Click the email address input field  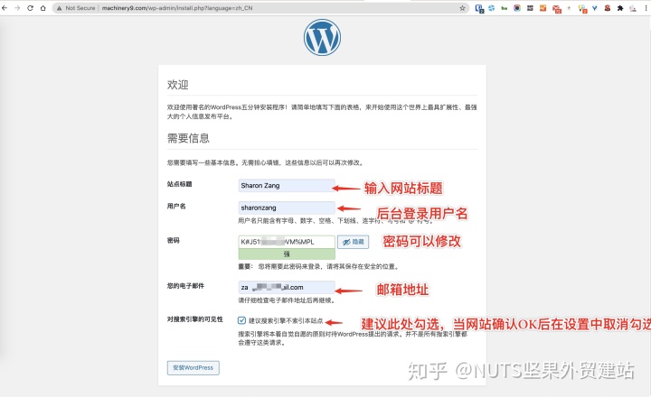pos(287,287)
